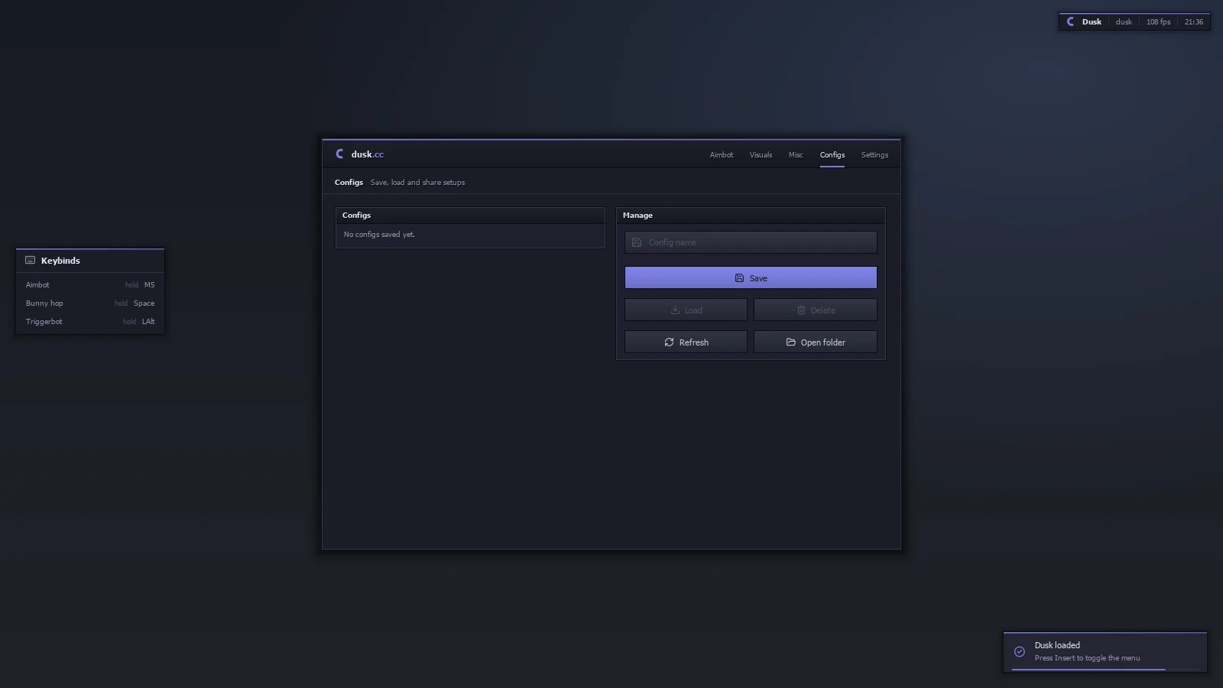Click the LAlt key label
1223x688 pixels.
click(x=148, y=321)
